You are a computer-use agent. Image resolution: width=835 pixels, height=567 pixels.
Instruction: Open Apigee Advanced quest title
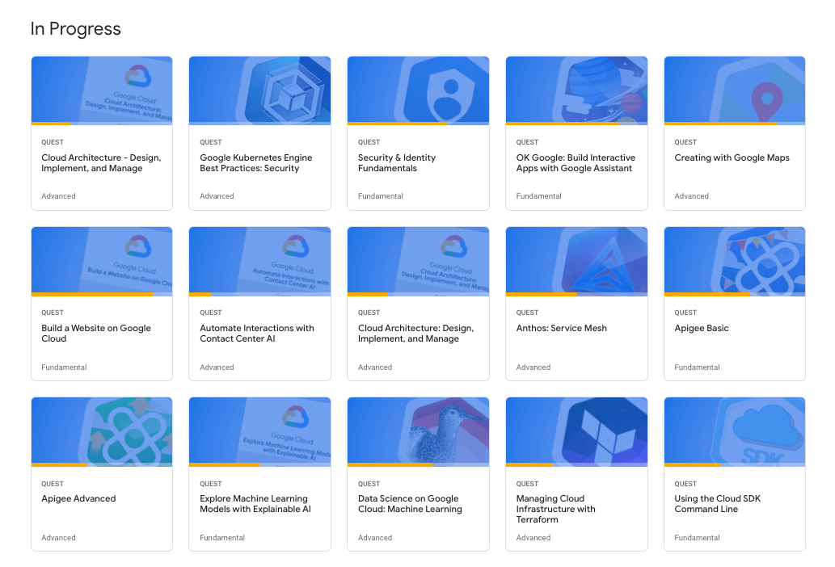click(x=78, y=498)
